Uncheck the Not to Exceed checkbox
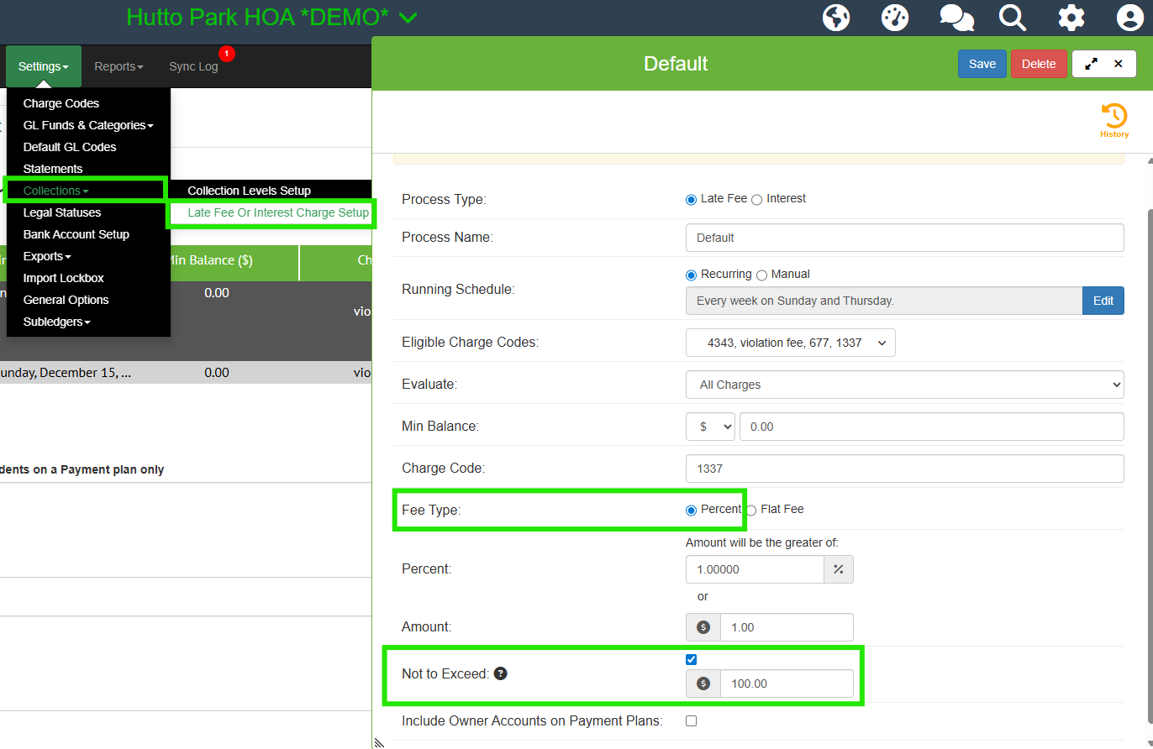The height and width of the screenshot is (749, 1153). coord(691,659)
